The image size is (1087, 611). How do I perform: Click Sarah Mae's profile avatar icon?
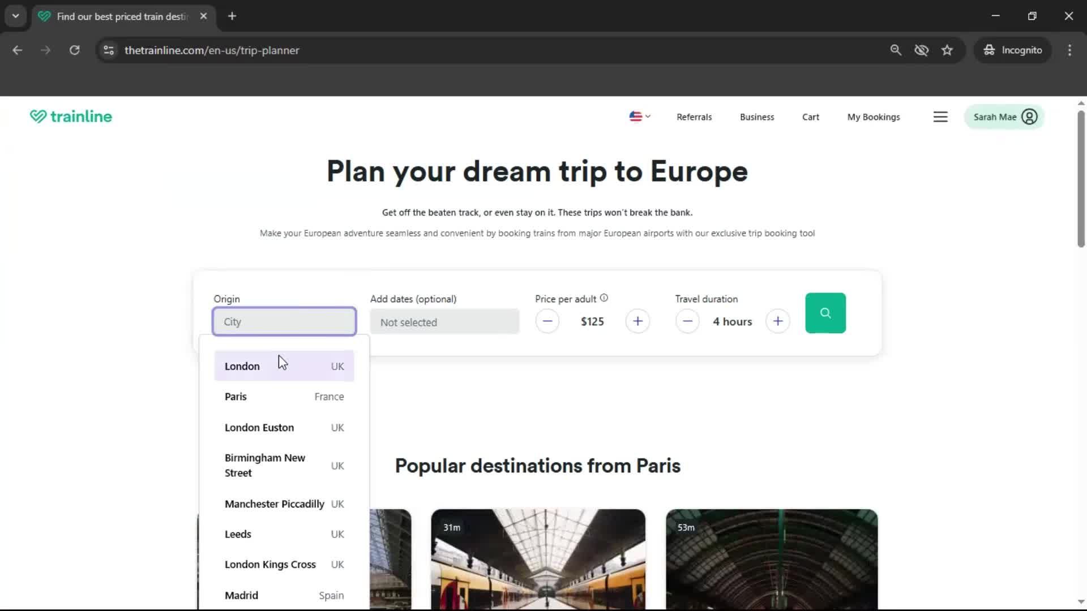[1029, 117]
